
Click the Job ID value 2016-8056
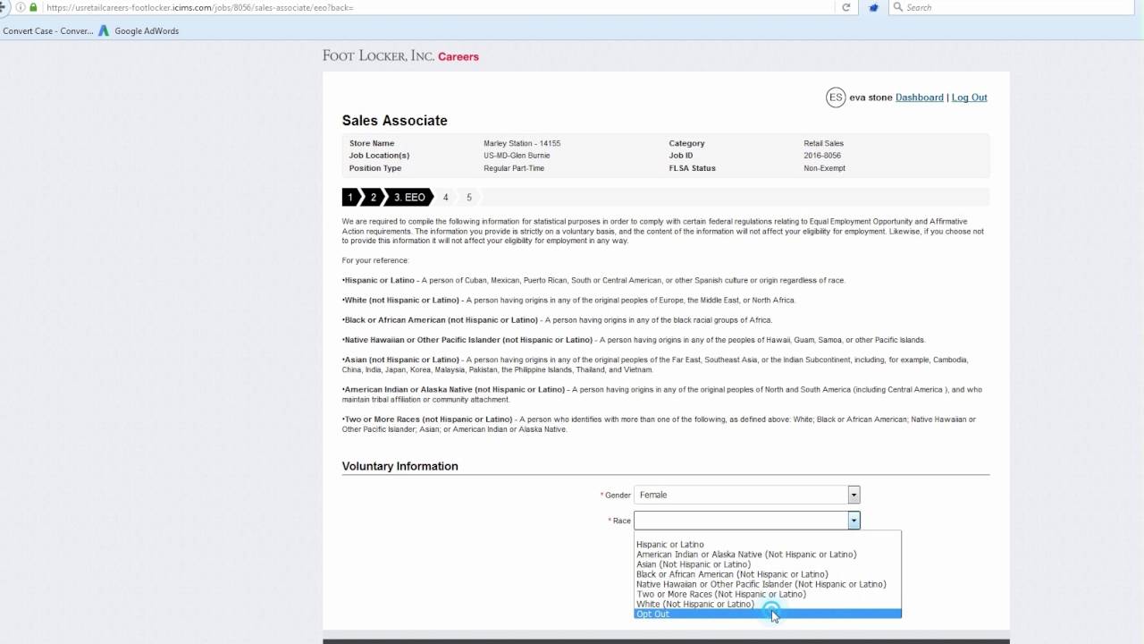pos(822,156)
